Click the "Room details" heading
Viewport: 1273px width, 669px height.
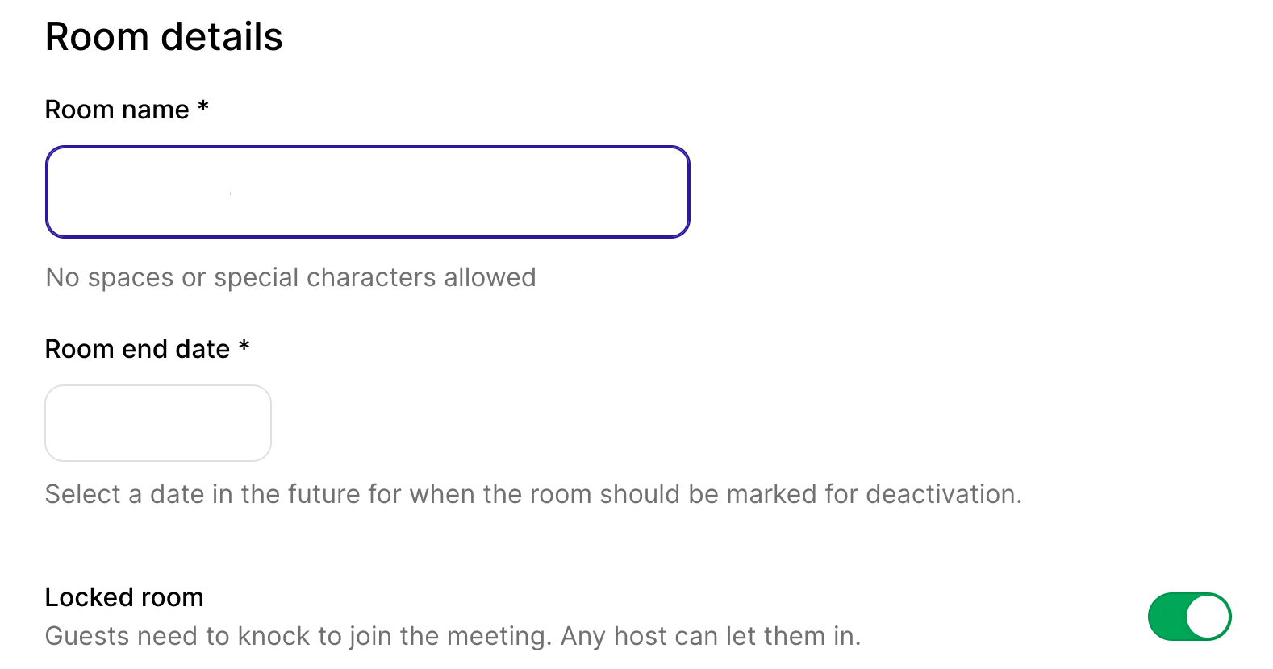click(x=164, y=37)
